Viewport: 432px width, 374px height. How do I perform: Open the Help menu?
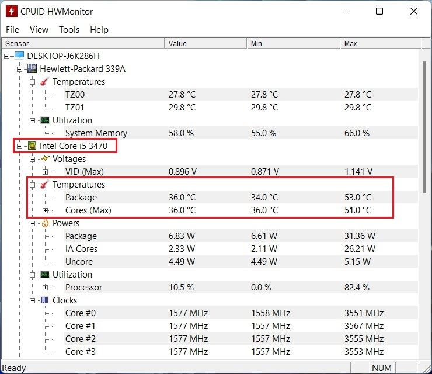[x=99, y=30]
